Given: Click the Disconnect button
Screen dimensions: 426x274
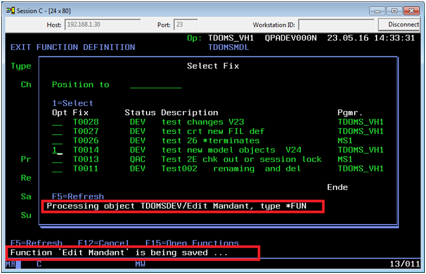Looking at the screenshot, I should pyautogui.click(x=403, y=25).
